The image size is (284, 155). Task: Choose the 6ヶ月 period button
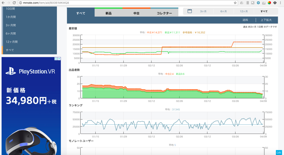[x=224, y=11]
